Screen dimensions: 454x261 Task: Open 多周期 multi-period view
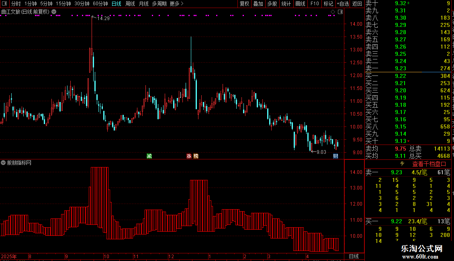point(159,4)
